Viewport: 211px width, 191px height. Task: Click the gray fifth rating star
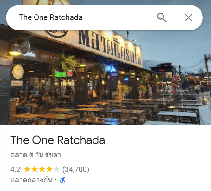pos(56,169)
